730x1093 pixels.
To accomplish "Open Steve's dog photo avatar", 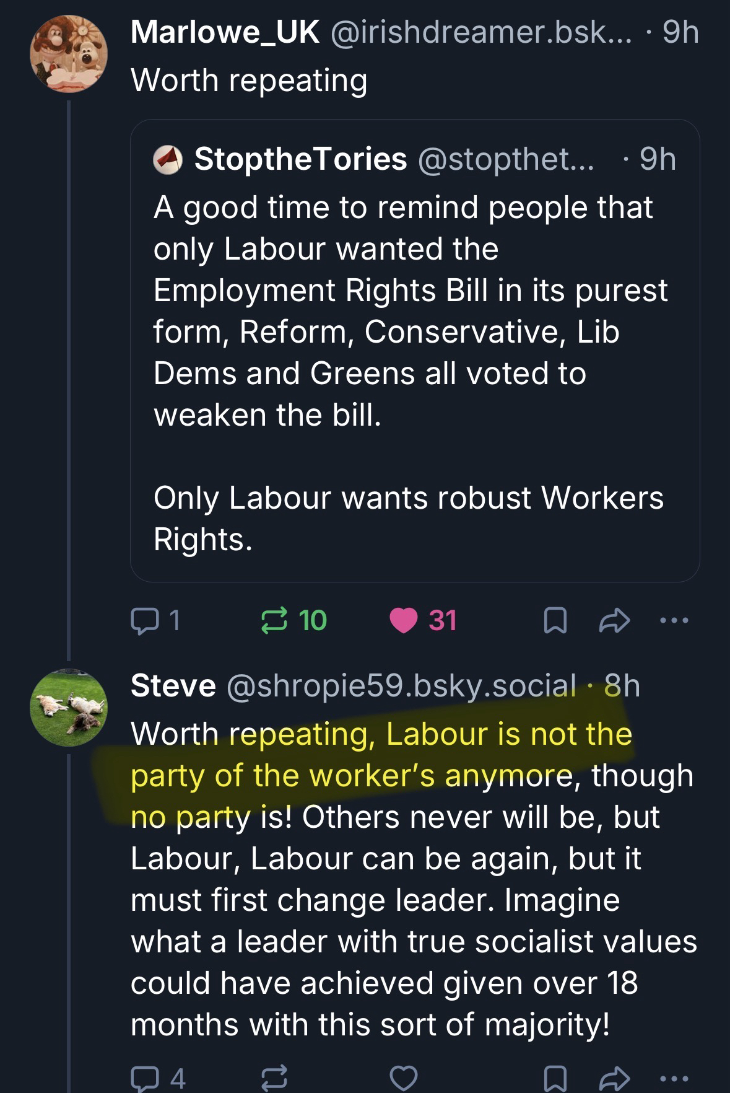I will click(x=69, y=708).
